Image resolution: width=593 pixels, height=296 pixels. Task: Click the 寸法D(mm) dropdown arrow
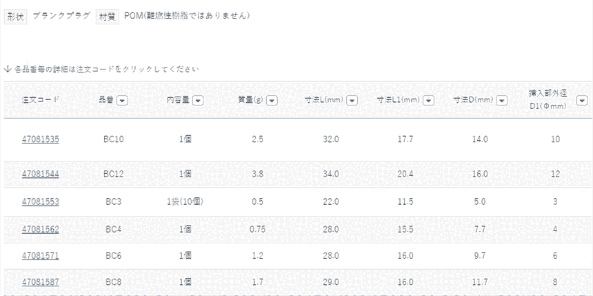[503, 100]
